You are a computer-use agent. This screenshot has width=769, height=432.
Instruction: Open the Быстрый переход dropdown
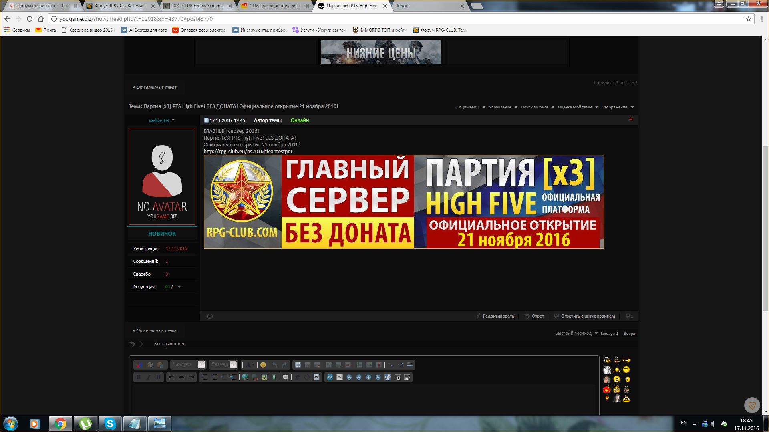pos(576,334)
